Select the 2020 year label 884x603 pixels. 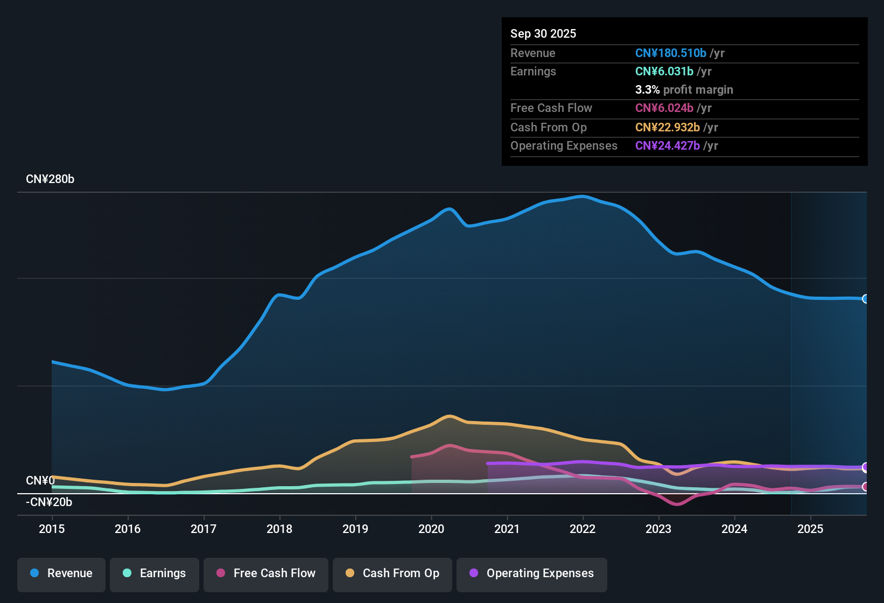(431, 529)
